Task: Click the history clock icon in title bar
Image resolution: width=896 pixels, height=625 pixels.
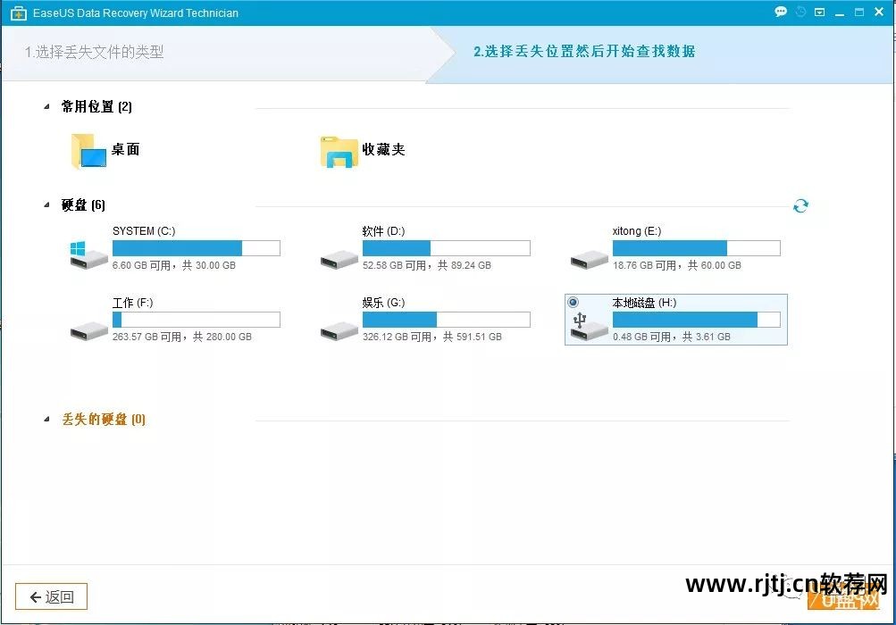Action: [x=801, y=12]
